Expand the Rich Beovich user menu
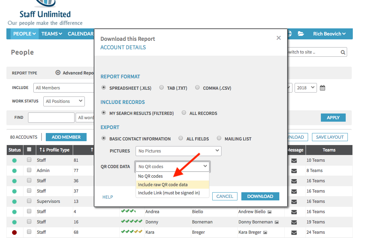The height and width of the screenshot is (238, 367). 329,34
